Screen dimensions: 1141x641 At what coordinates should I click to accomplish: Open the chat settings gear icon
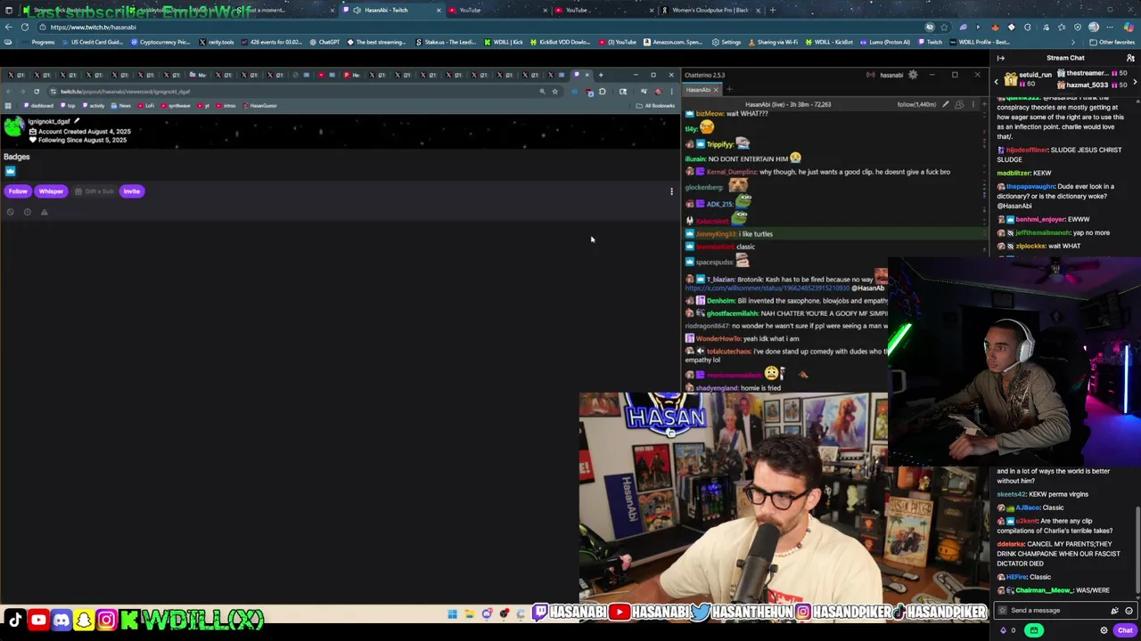coord(1104,630)
